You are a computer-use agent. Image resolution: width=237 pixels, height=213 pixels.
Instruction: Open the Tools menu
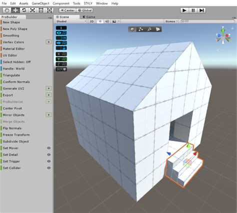click(76, 3)
